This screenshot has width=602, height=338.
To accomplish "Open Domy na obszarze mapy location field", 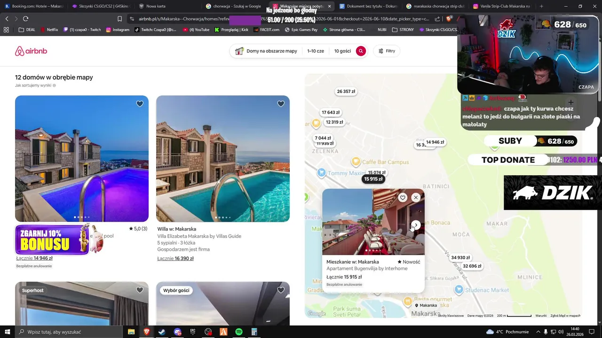I will (266, 51).
